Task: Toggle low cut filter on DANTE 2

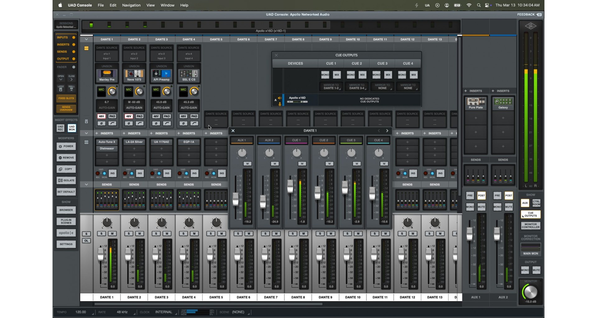Action: [140, 123]
